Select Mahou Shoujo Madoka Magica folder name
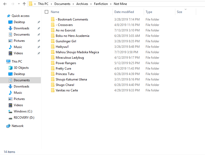Image resolution: width=205 pixels, height=155 pixels. (77, 52)
